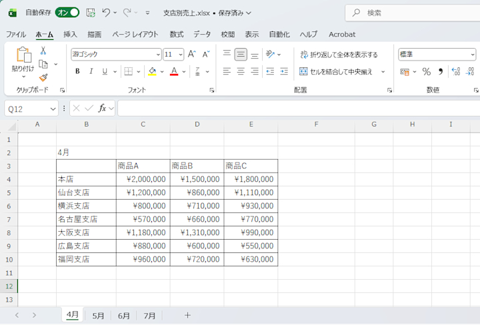Viewport: 480px width, 325px height.
Task: Click 折り返して全体を表示する wrap text button
Action: tap(339, 55)
